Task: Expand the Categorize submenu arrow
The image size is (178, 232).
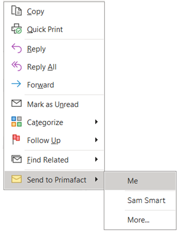Action: 96,122
